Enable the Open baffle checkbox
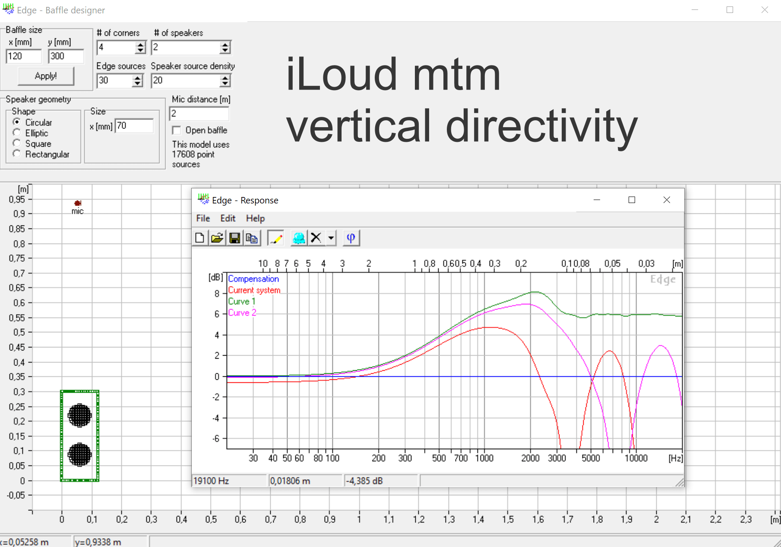Image resolution: width=781 pixels, height=547 pixels. (x=177, y=130)
